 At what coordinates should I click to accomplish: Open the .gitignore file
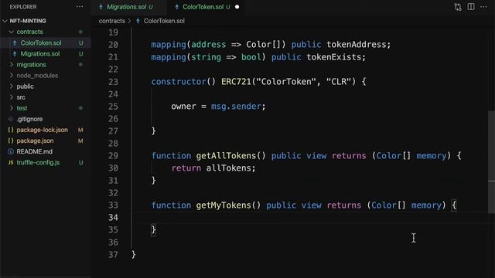(x=29, y=119)
